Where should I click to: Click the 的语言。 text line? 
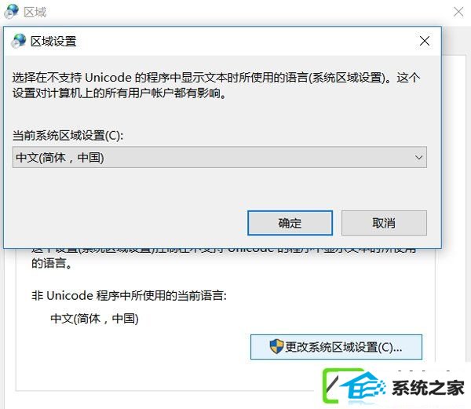pyautogui.click(x=52, y=263)
